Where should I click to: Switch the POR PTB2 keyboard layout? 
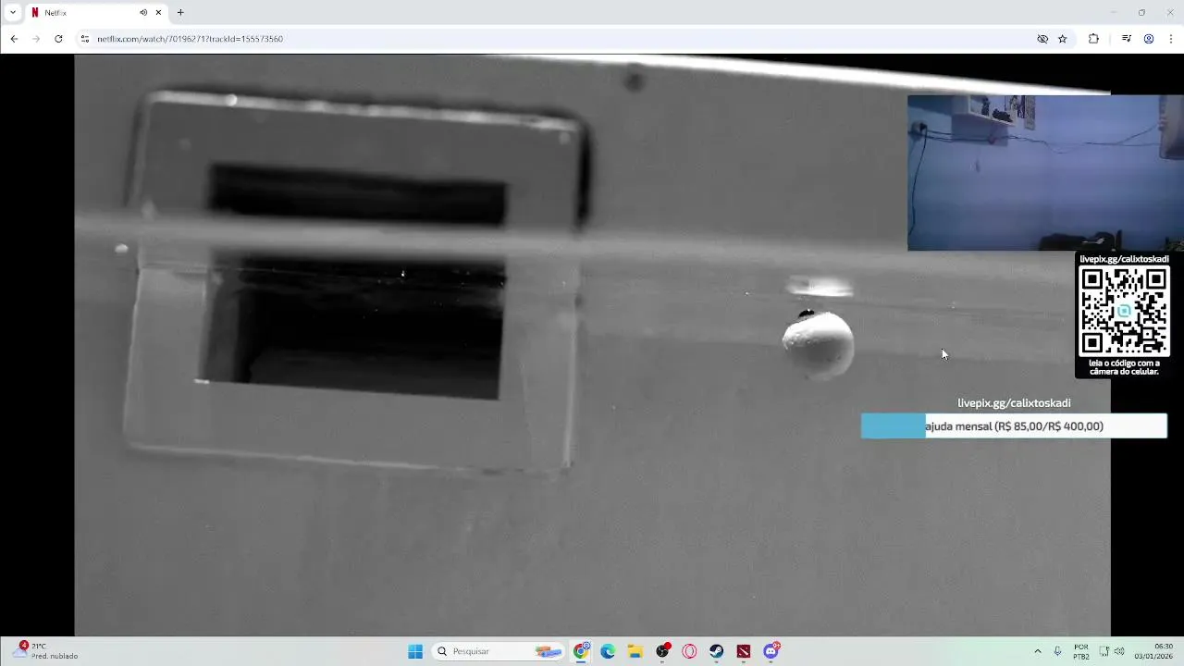point(1081,651)
